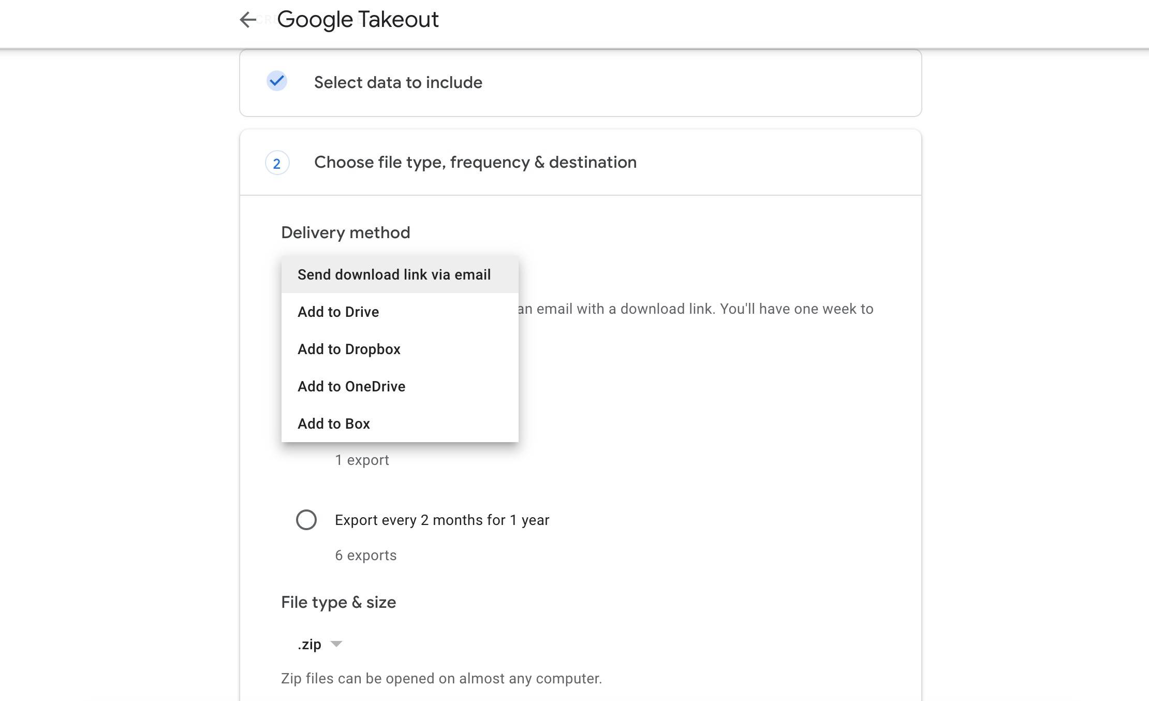
Task: Click the step 2 number badge
Action: click(x=277, y=163)
